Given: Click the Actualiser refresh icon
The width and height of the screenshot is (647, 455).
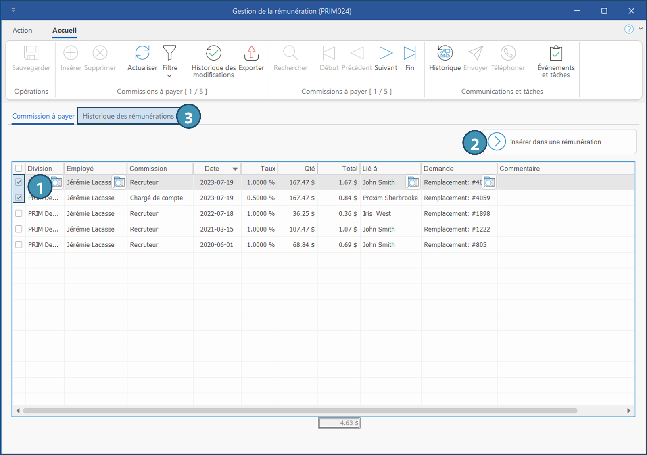Looking at the screenshot, I should 142,53.
